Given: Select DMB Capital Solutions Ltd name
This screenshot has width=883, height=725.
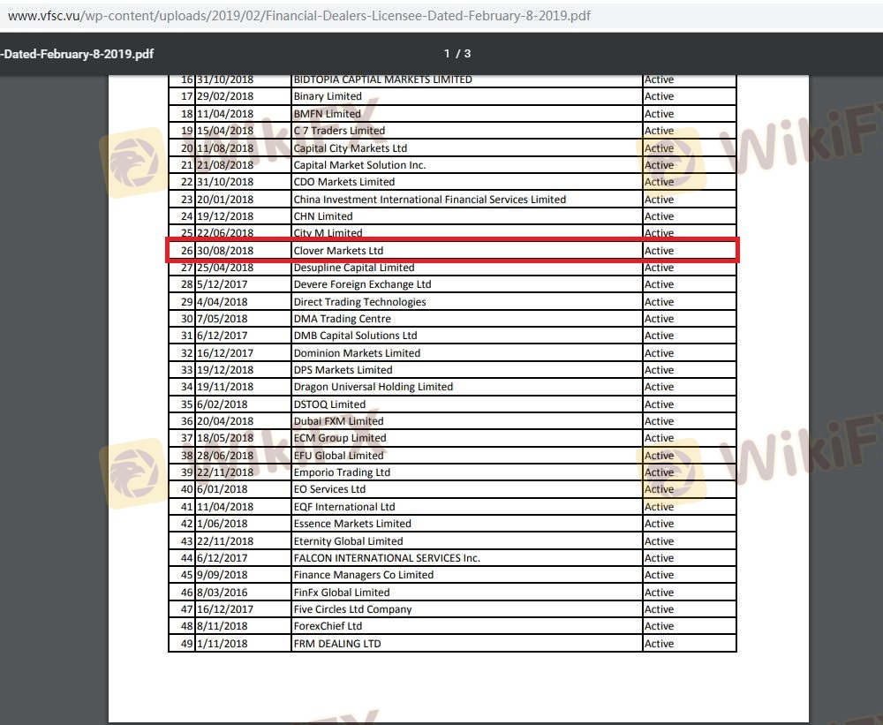Looking at the screenshot, I should coord(355,336).
